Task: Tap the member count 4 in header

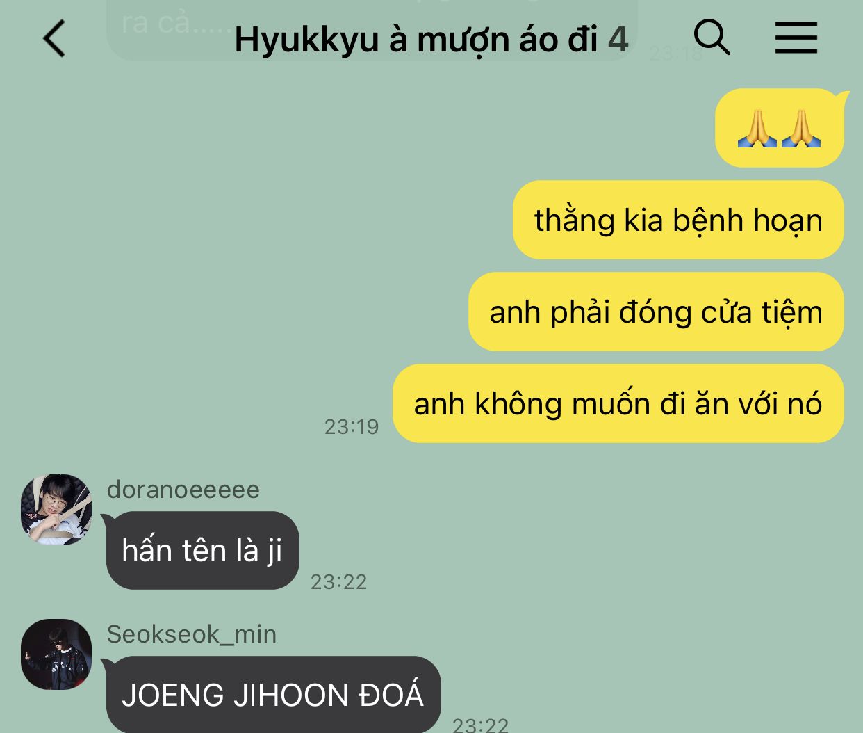Action: coord(618,39)
